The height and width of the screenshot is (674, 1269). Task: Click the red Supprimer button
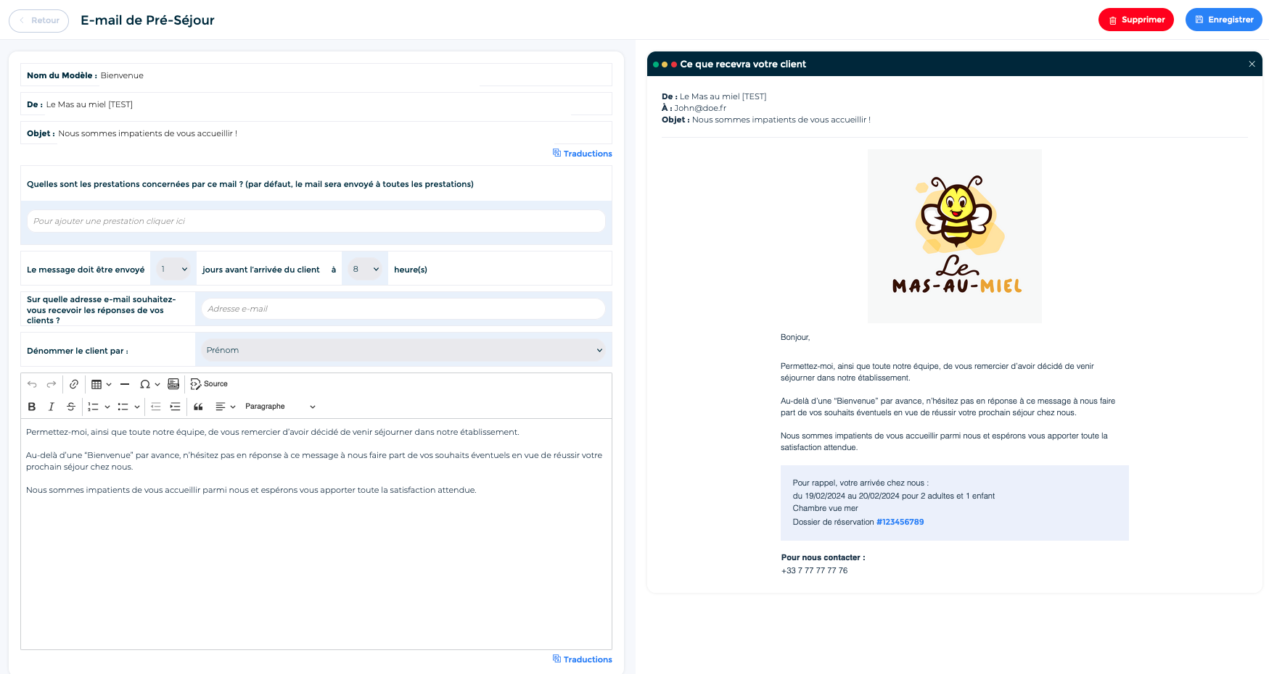1135,20
